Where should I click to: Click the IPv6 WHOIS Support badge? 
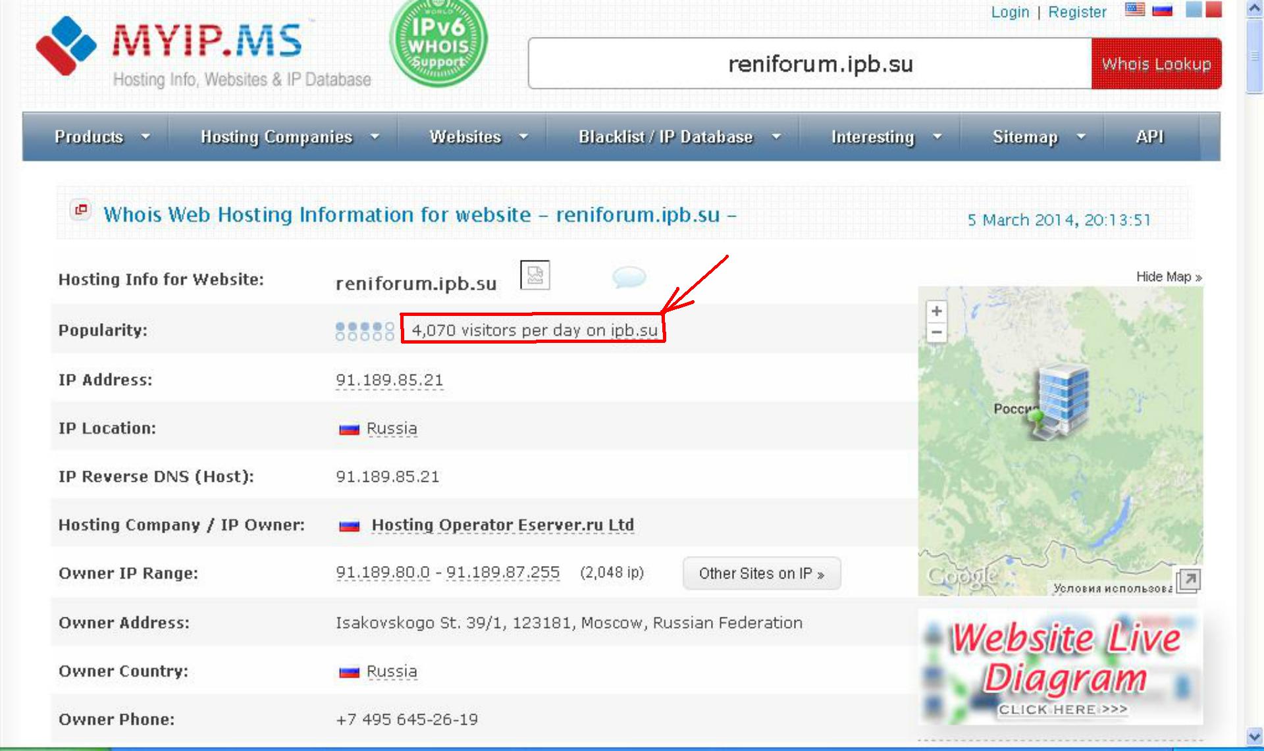[x=438, y=42]
